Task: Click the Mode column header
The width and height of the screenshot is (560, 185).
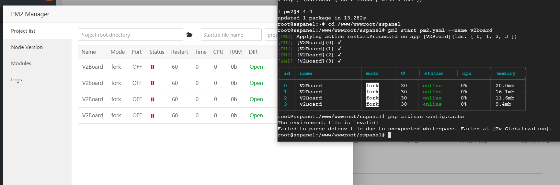Action: click(x=118, y=52)
